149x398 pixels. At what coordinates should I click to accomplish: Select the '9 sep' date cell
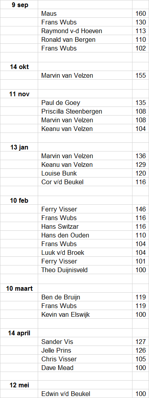(x=19, y=5)
